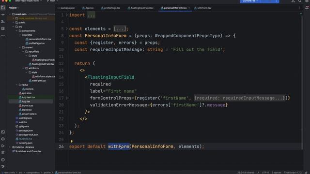
Task: Collapse the src folder
Action: coord(13,27)
